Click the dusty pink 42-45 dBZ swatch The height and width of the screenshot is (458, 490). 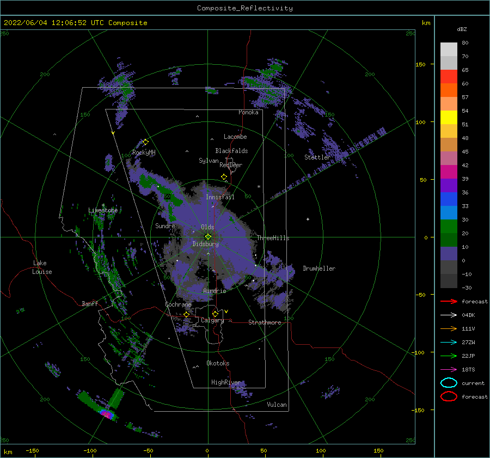[449, 158]
